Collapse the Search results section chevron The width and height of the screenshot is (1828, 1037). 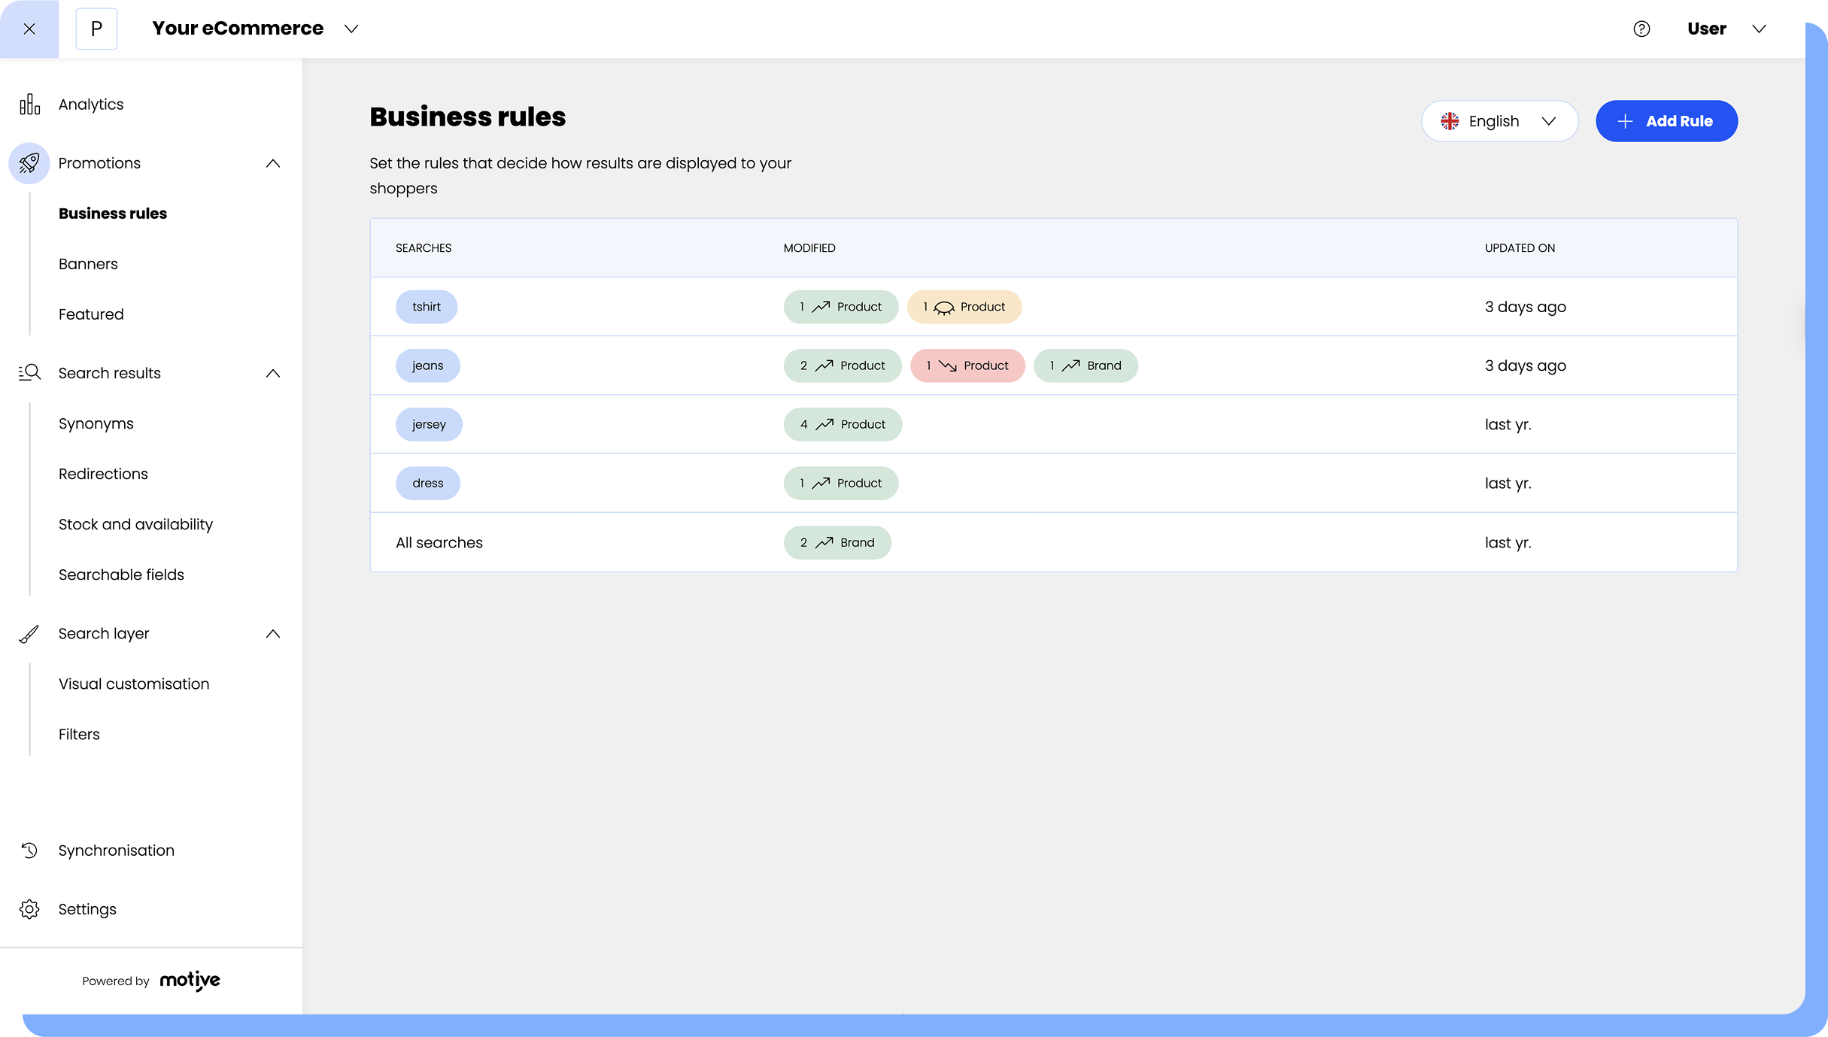tap(273, 373)
